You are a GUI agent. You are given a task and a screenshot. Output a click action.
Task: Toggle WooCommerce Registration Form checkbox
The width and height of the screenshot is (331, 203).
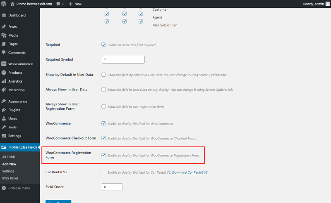click(x=104, y=155)
